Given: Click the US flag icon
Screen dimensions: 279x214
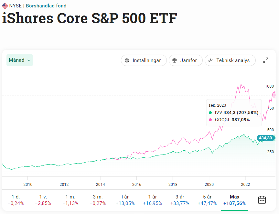Looking at the screenshot, I should (x=5, y=6).
